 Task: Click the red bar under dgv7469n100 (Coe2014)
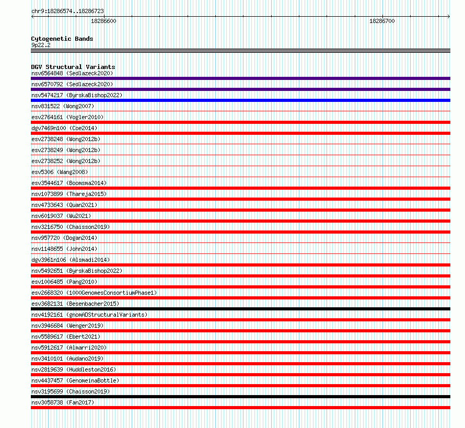point(240,133)
